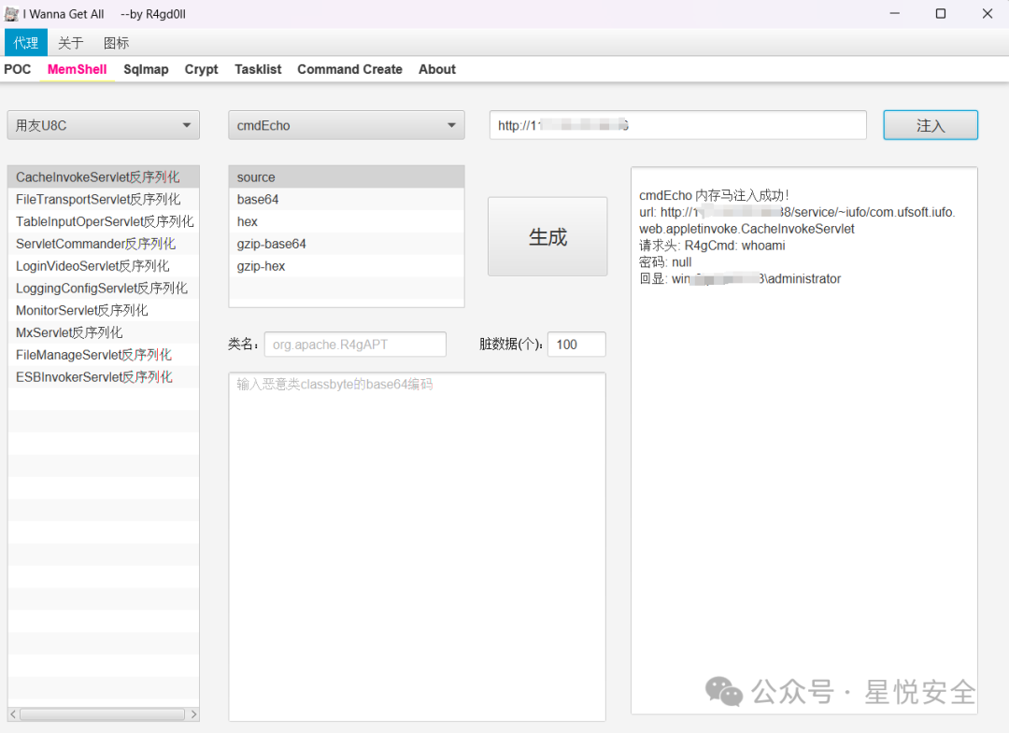Screen dimensions: 1009x733
Task: Select ESBInvokerServlet反序列化 in the list
Action: click(x=104, y=377)
